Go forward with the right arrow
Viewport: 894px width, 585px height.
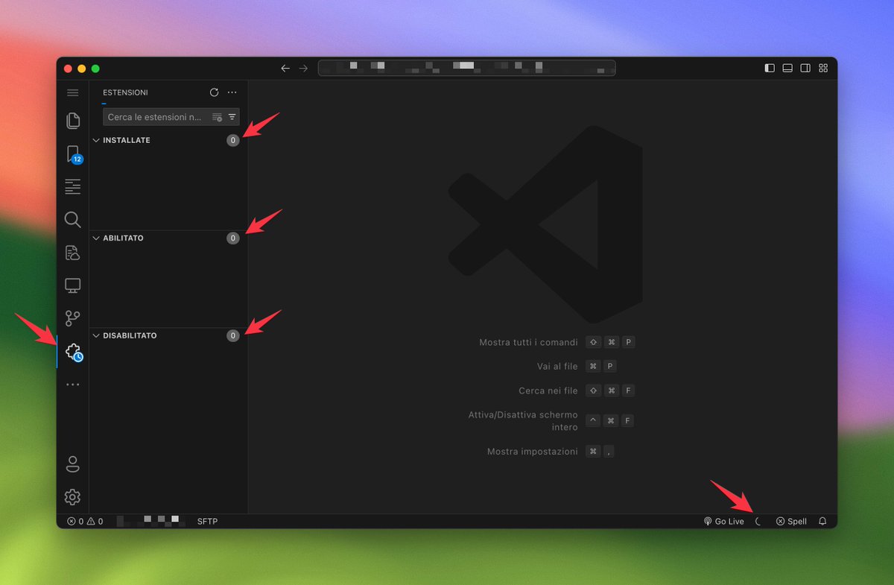click(303, 69)
